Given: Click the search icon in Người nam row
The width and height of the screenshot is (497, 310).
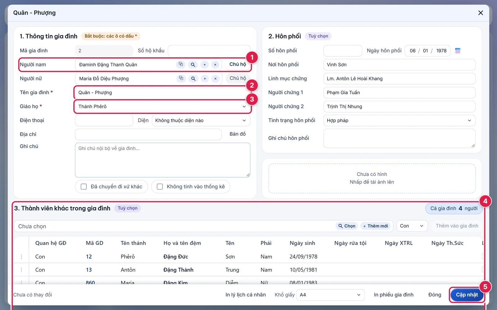Looking at the screenshot, I should click(x=193, y=64).
